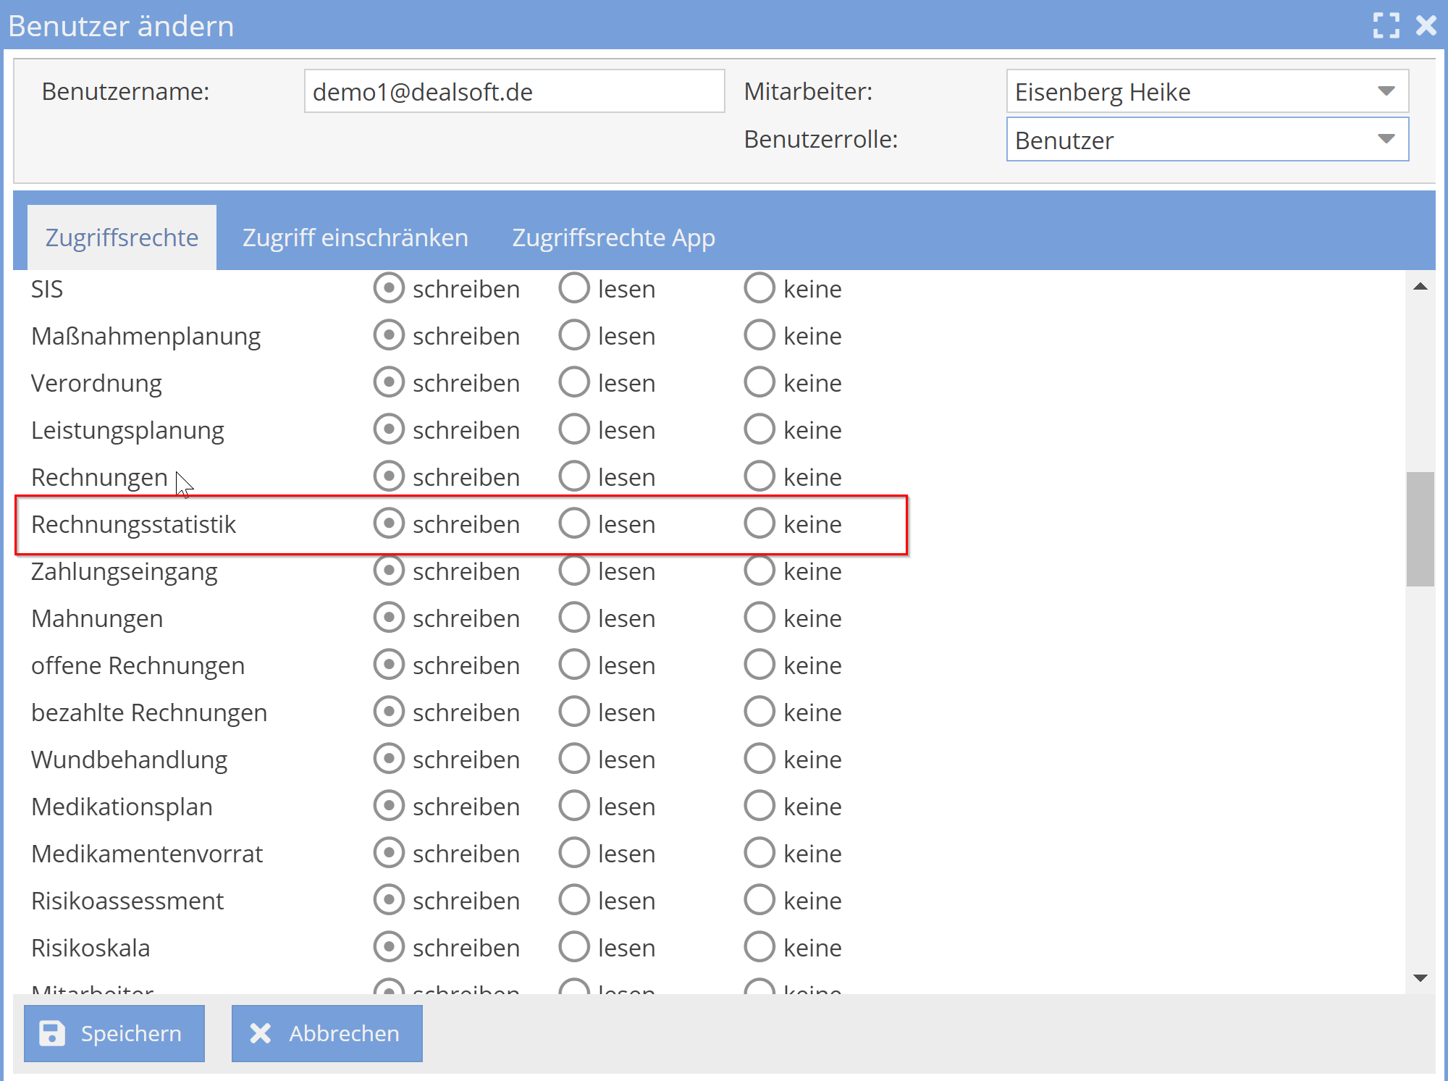
Task: Click the floppy disk Speichern icon
Action: click(52, 1033)
